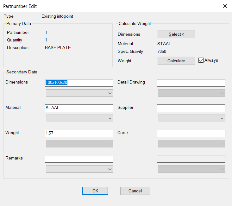The width and height of the screenshot is (232, 206).
Task: Click the Material input field with STAAL
Action: click(x=79, y=108)
